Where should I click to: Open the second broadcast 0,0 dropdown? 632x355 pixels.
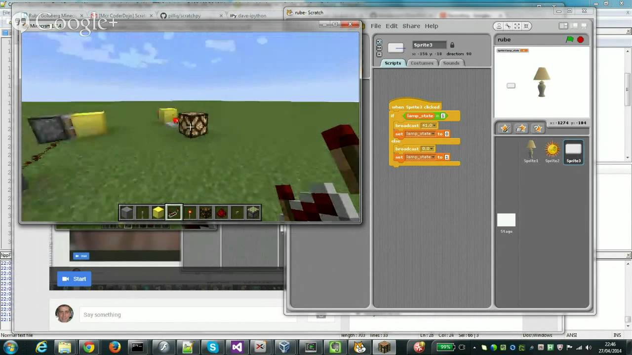(428, 148)
